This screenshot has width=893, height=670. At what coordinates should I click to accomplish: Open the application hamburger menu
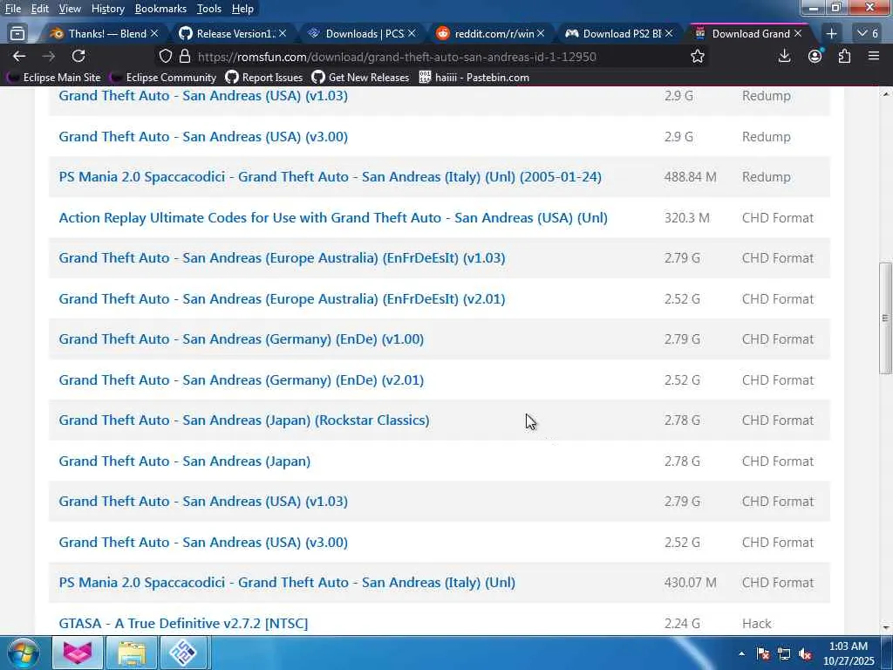(874, 56)
